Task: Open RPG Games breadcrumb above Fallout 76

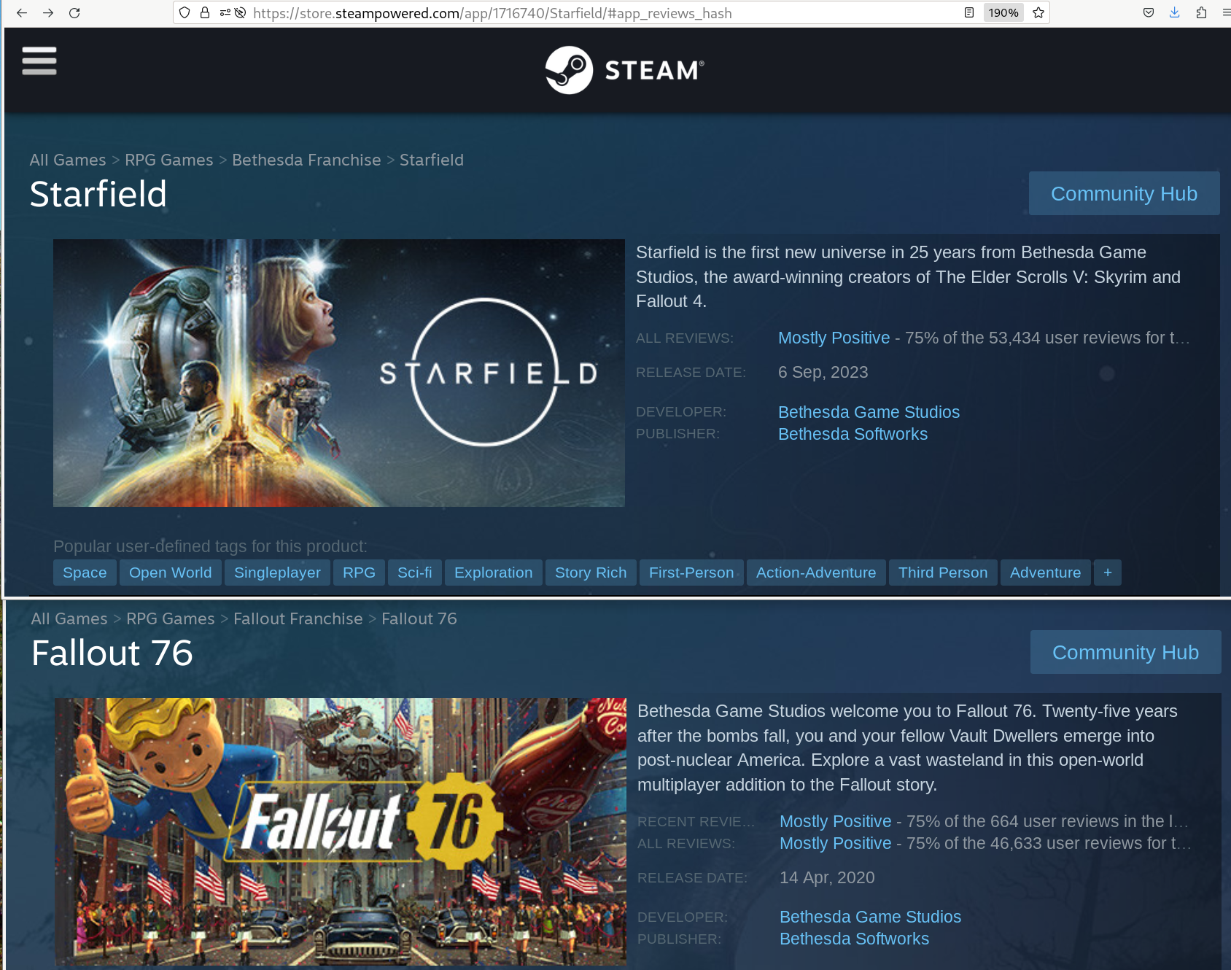Action: [171, 618]
